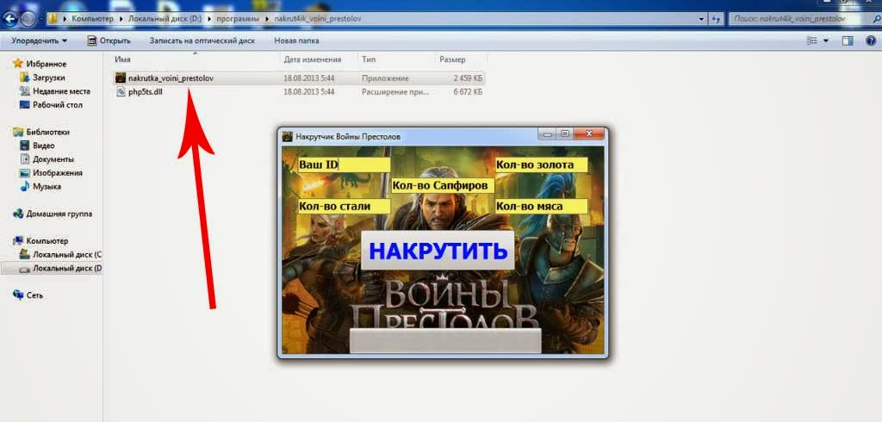882x422 pixels.
Task: Click the address bar refresh button
Action: (x=716, y=19)
